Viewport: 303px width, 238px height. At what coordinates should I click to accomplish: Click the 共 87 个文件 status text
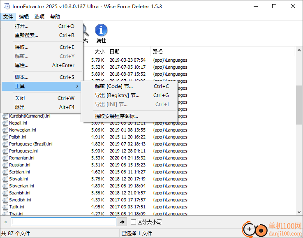pyautogui.click(x=16, y=233)
